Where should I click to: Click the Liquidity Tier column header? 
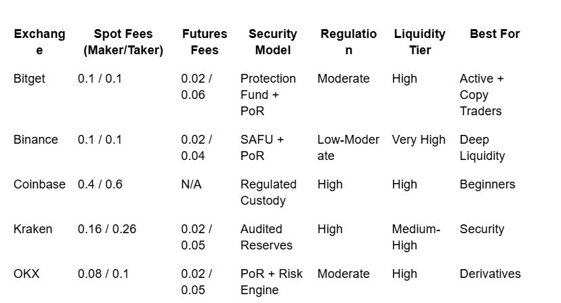(419, 42)
